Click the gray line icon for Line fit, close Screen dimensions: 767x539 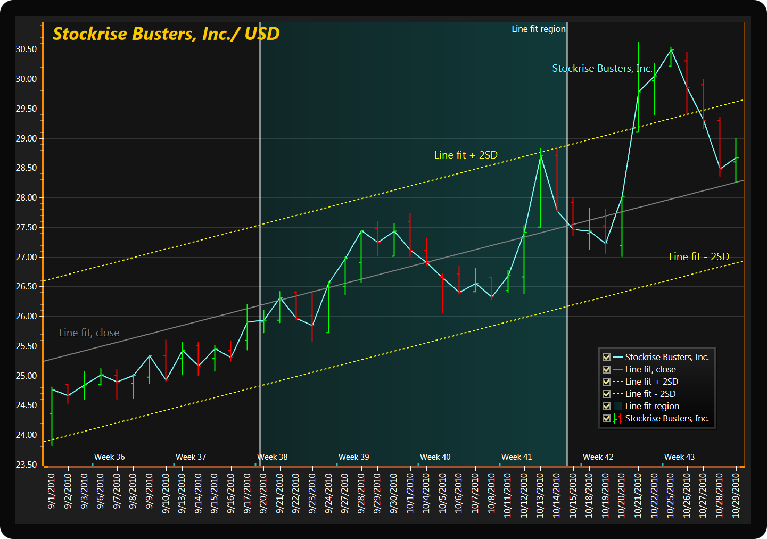coord(617,369)
